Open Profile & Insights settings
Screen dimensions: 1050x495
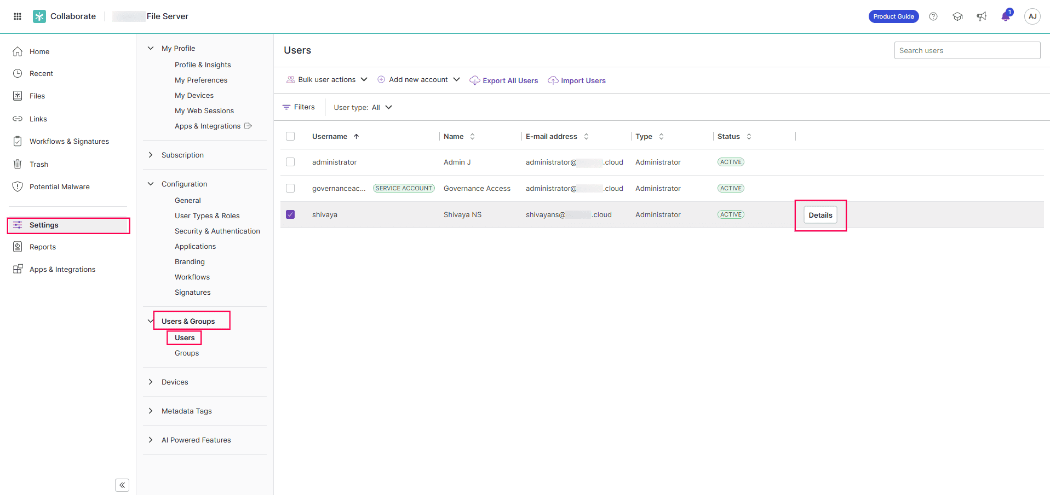203,65
